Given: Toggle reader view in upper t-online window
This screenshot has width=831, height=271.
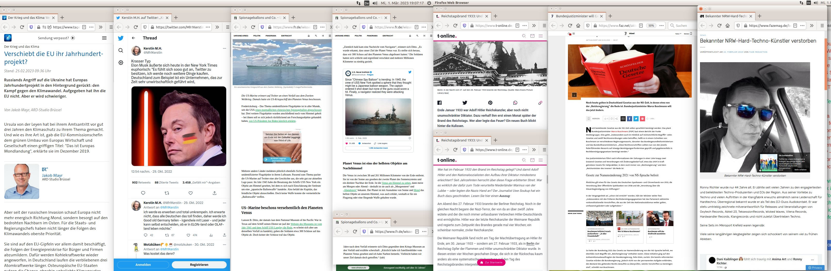Looking at the screenshot, I should point(517,26).
